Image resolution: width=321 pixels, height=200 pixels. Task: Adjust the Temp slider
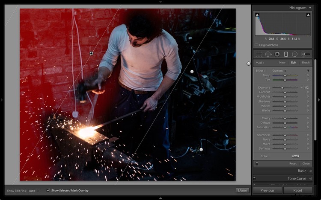[285, 75]
